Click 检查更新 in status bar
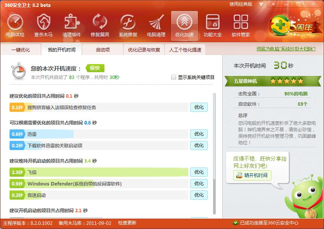The image size is (324, 229). pos(127,223)
